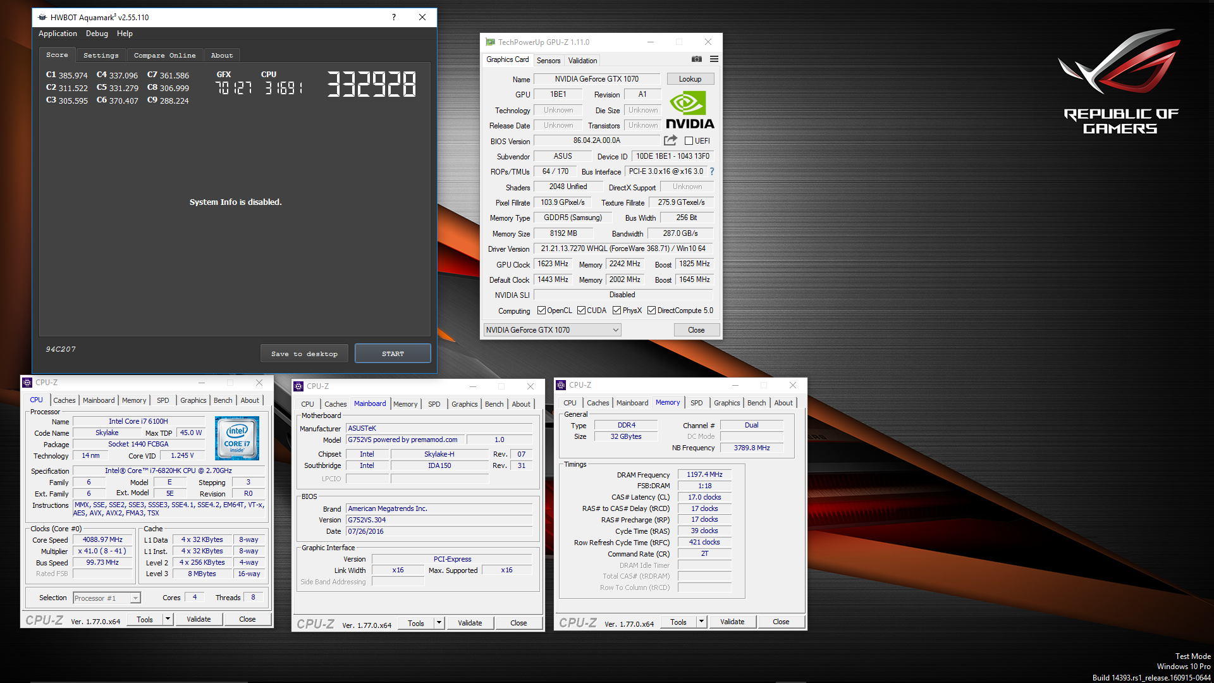This screenshot has height=683, width=1214.
Task: Open Graphics tab in CPU-Z Memory window
Action: (x=727, y=403)
